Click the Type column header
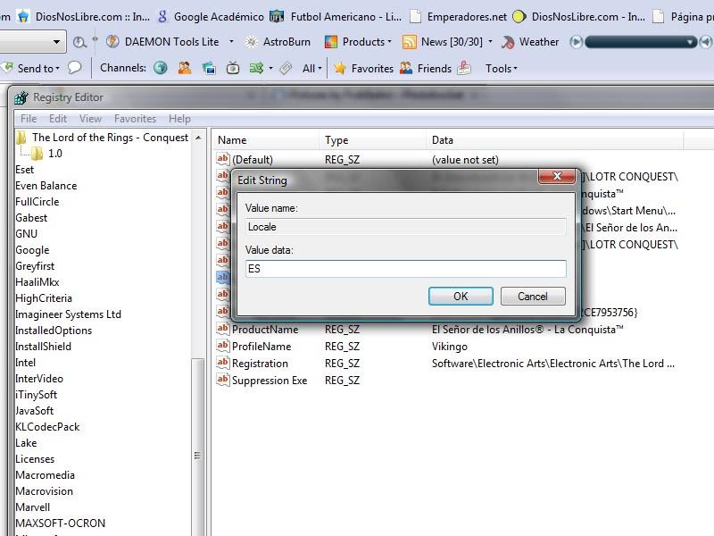This screenshot has width=714, height=536. click(x=372, y=140)
